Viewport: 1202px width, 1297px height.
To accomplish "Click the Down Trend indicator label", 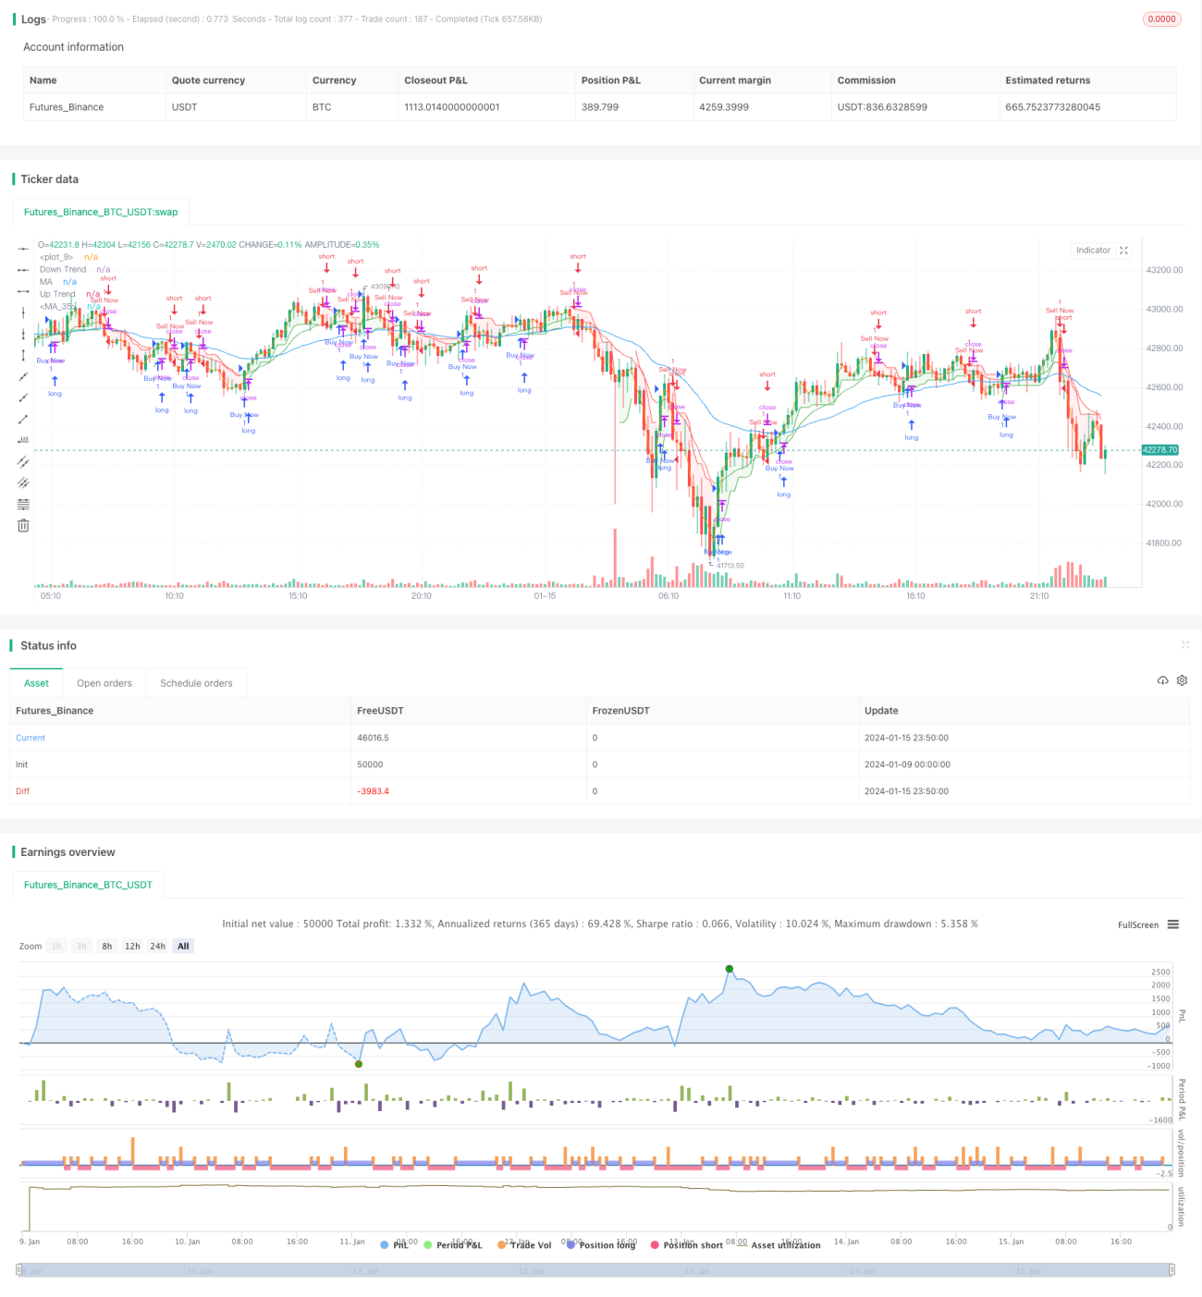I will click(63, 269).
